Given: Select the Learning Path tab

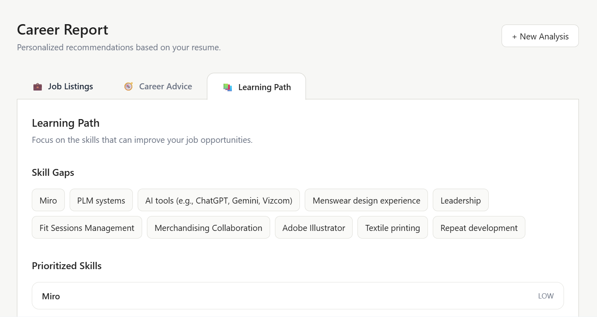Looking at the screenshot, I should pyautogui.click(x=256, y=86).
